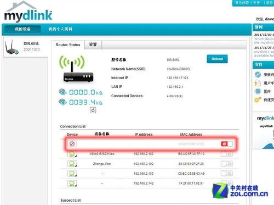Click the LAN IP value 192.168.2.1
This screenshot has height=205, width=274.
coord(175,87)
